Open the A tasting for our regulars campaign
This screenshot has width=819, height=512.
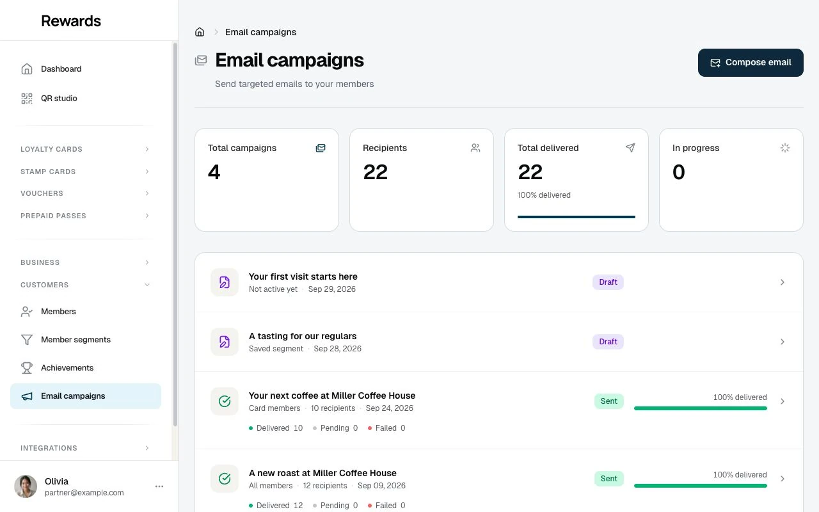499,342
